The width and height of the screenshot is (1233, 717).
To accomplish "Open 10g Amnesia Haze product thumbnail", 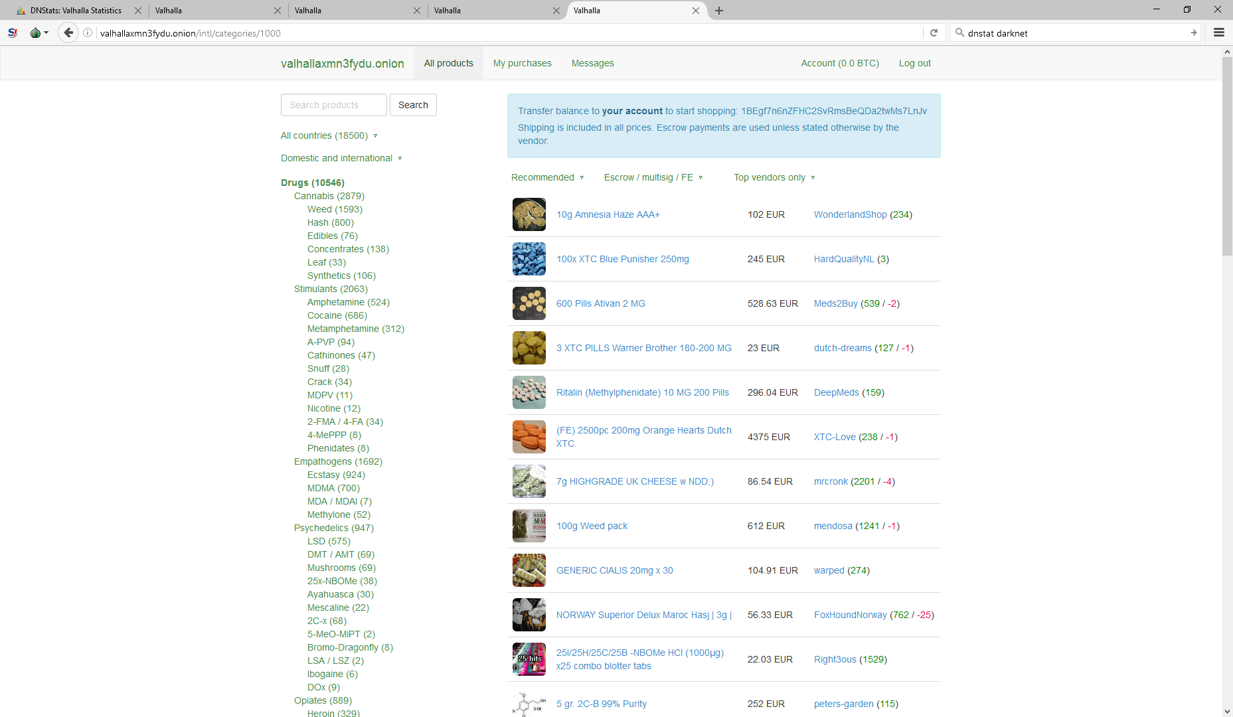I will [x=529, y=214].
